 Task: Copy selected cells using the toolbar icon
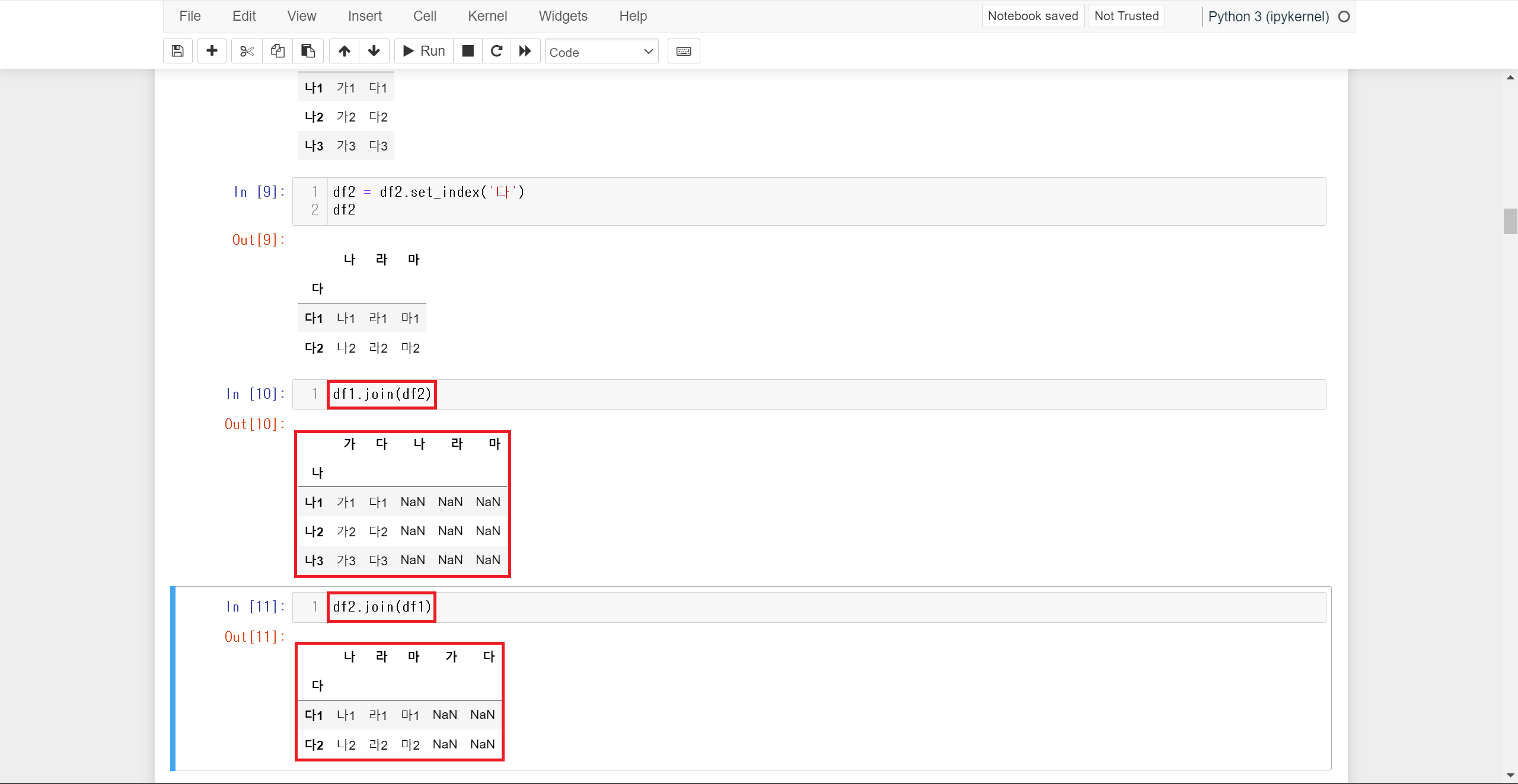(278, 51)
